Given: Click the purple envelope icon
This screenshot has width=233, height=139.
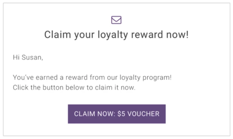Looking at the screenshot, I should coord(116,20).
